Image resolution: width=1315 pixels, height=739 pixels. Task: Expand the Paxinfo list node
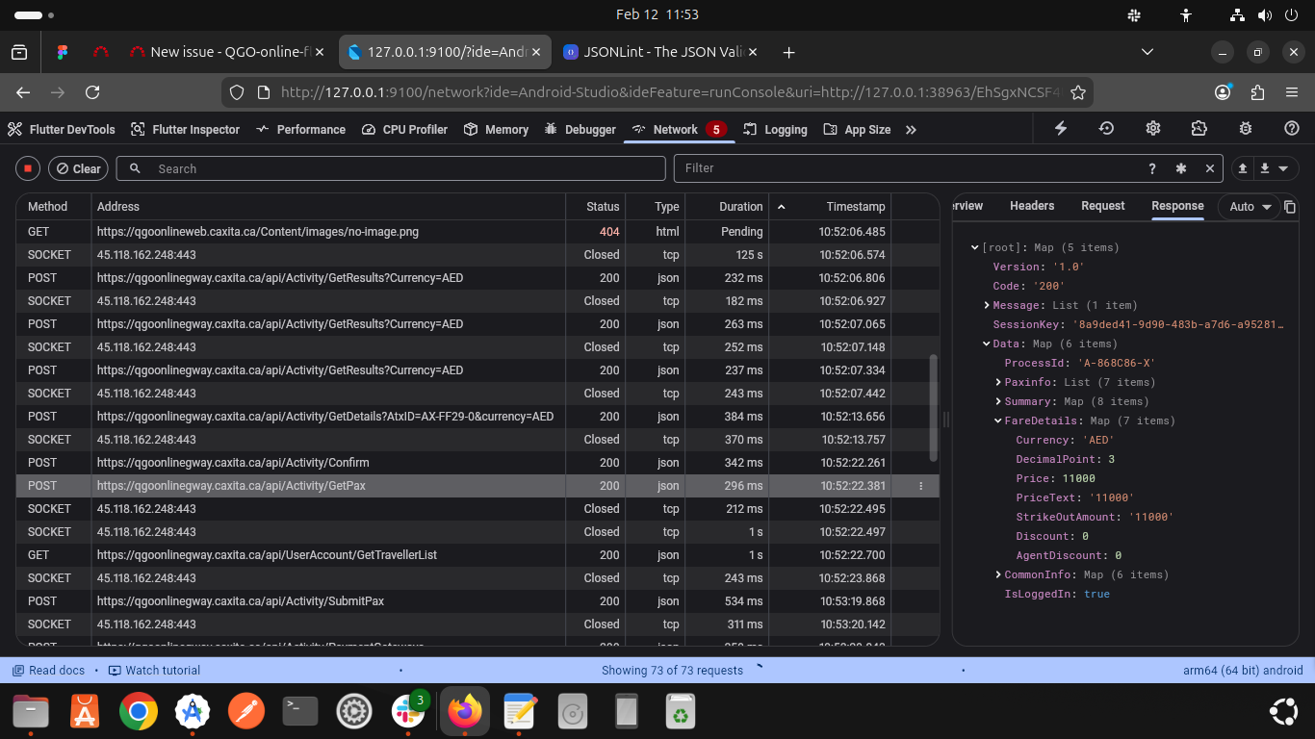998,382
